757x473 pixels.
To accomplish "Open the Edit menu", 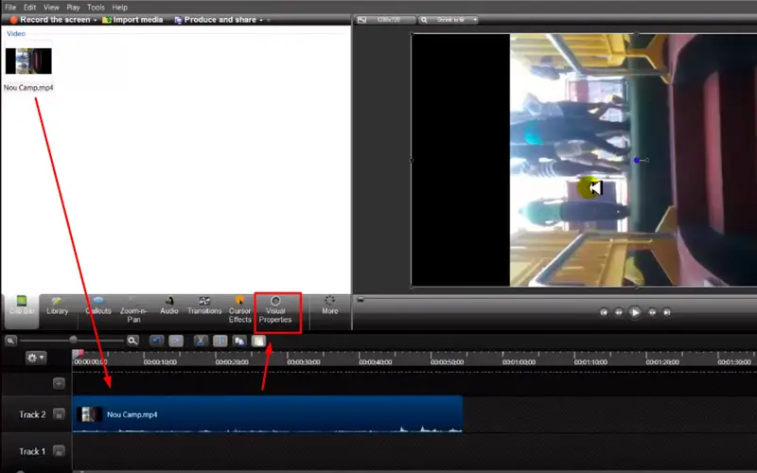I will pyautogui.click(x=30, y=8).
